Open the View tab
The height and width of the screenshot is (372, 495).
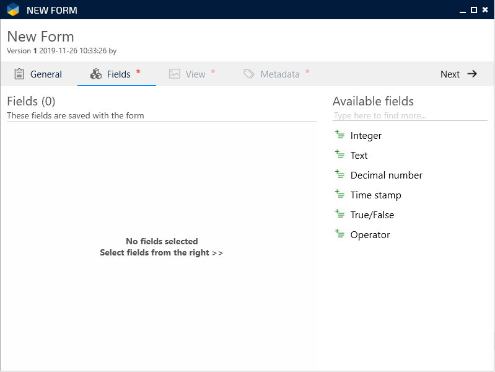click(192, 74)
